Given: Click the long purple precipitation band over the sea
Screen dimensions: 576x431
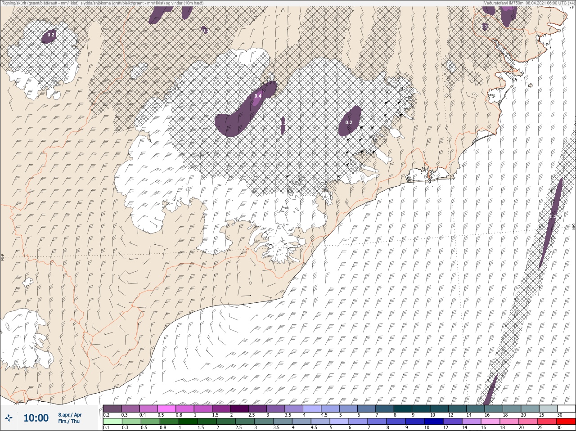Looking at the screenshot, I should [552, 223].
